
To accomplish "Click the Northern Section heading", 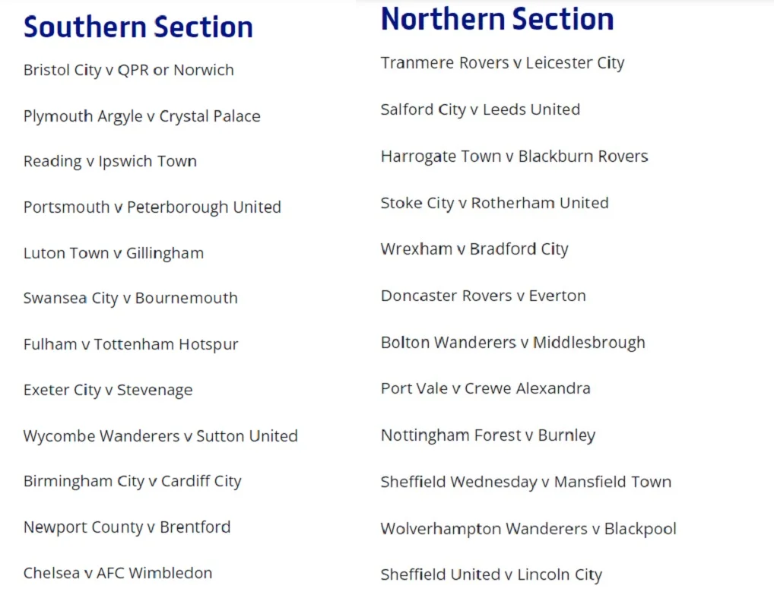I will [x=496, y=19].
